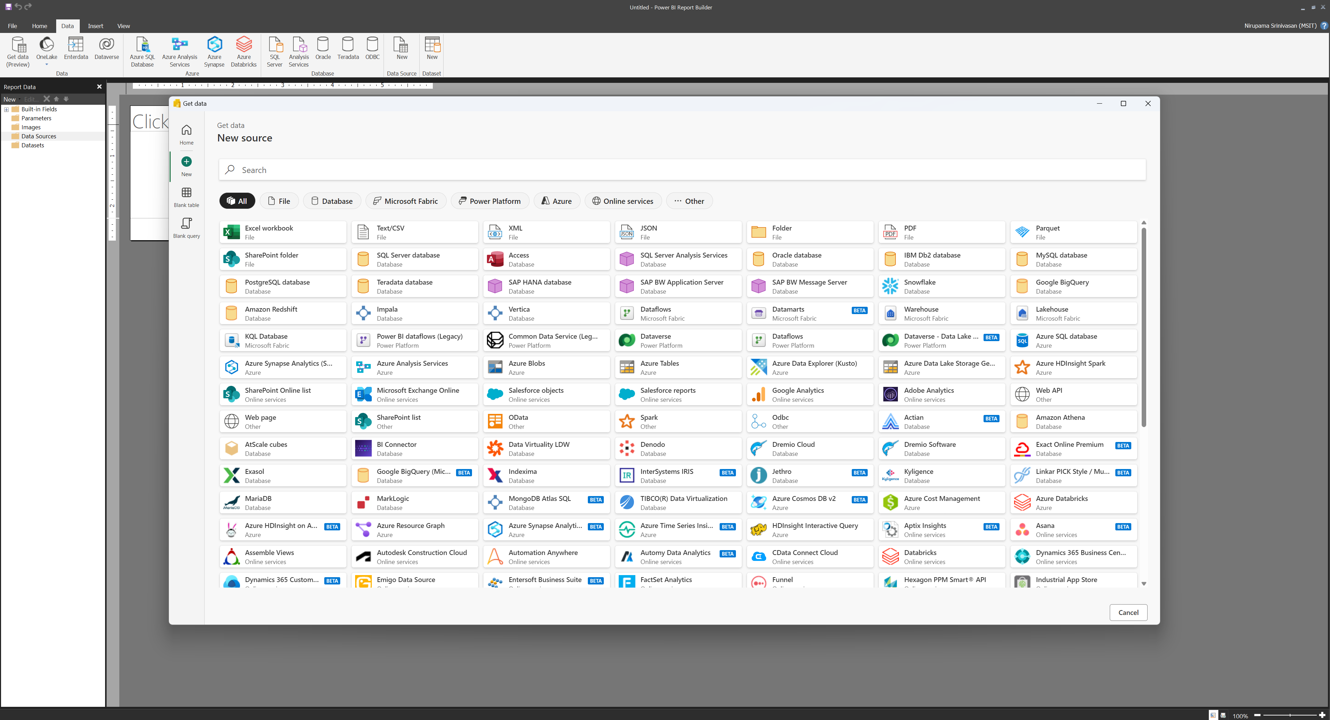1330x720 pixels.
Task: Click the Azure Synapse ribbon icon
Action: (x=214, y=51)
